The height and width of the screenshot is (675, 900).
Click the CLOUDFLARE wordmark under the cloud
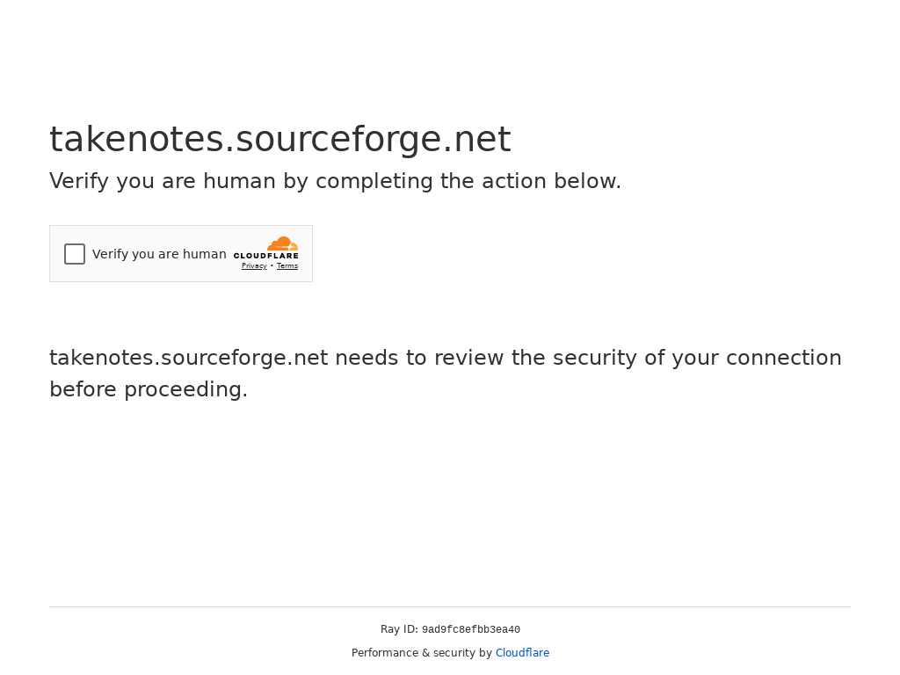[x=265, y=256]
